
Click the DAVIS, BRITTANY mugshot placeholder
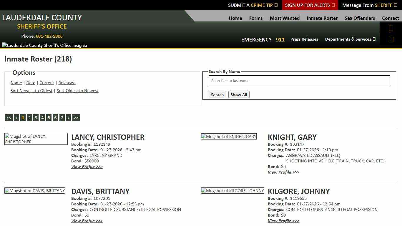35,190
